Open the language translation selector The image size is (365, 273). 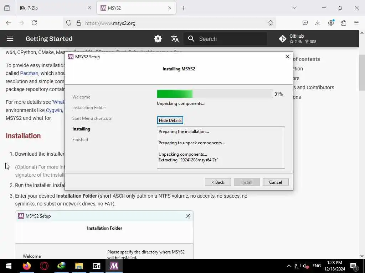[175, 39]
